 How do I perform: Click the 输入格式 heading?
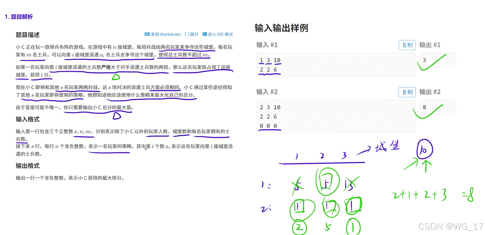coord(28,119)
